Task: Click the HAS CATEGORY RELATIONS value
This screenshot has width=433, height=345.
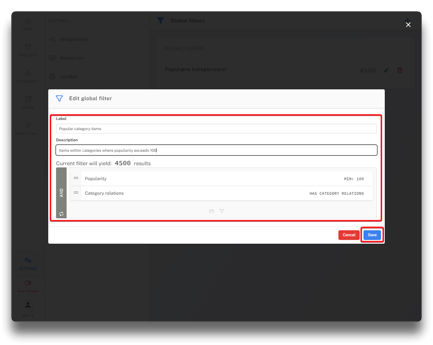Action: (337, 194)
